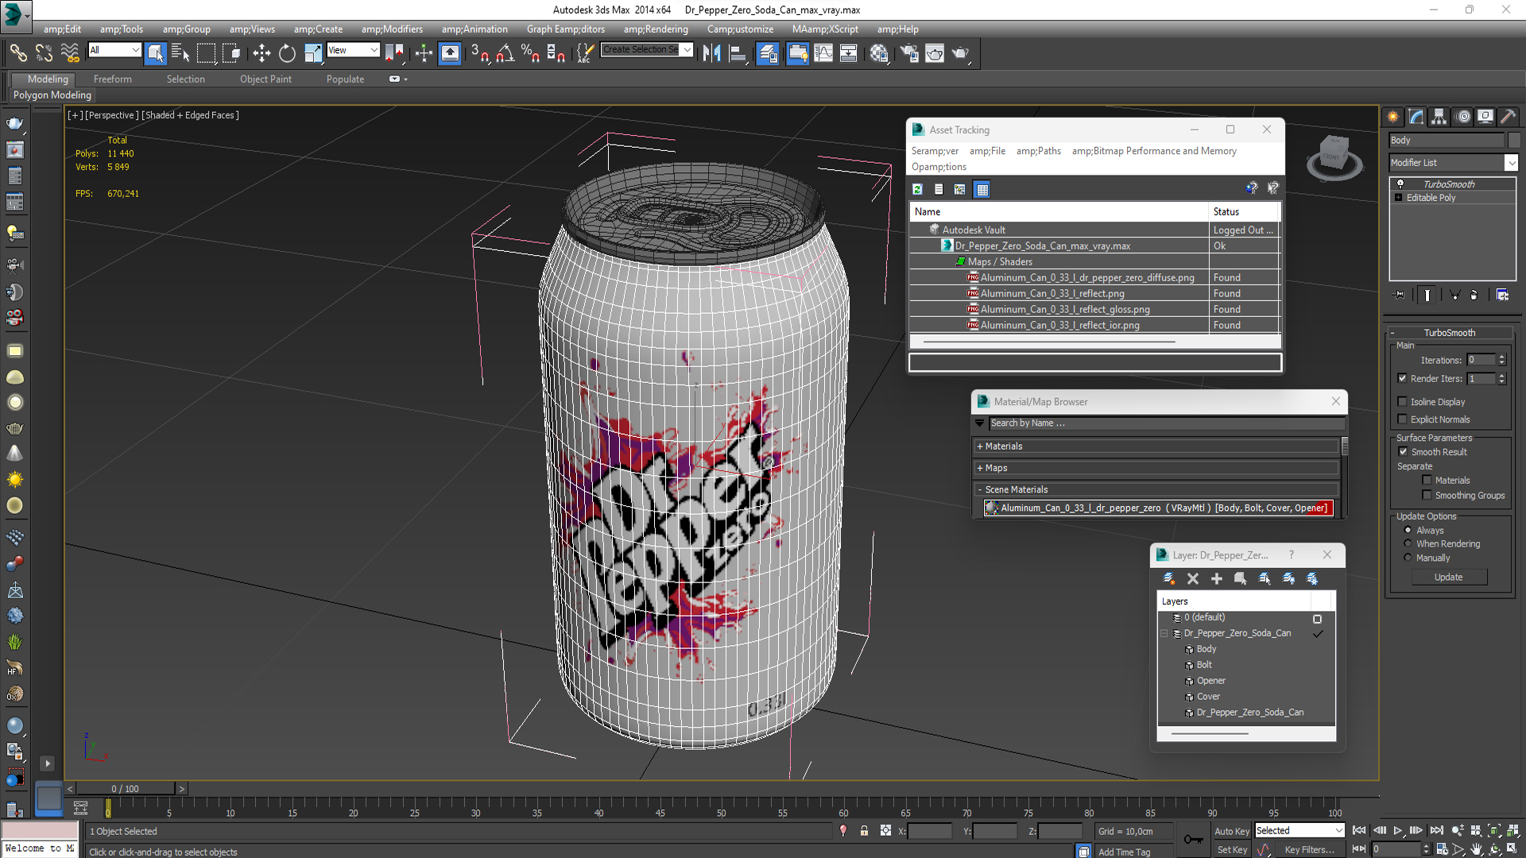1526x858 pixels.
Task: Enable Separate by Smoothing Groups checkbox
Action: pos(1427,495)
